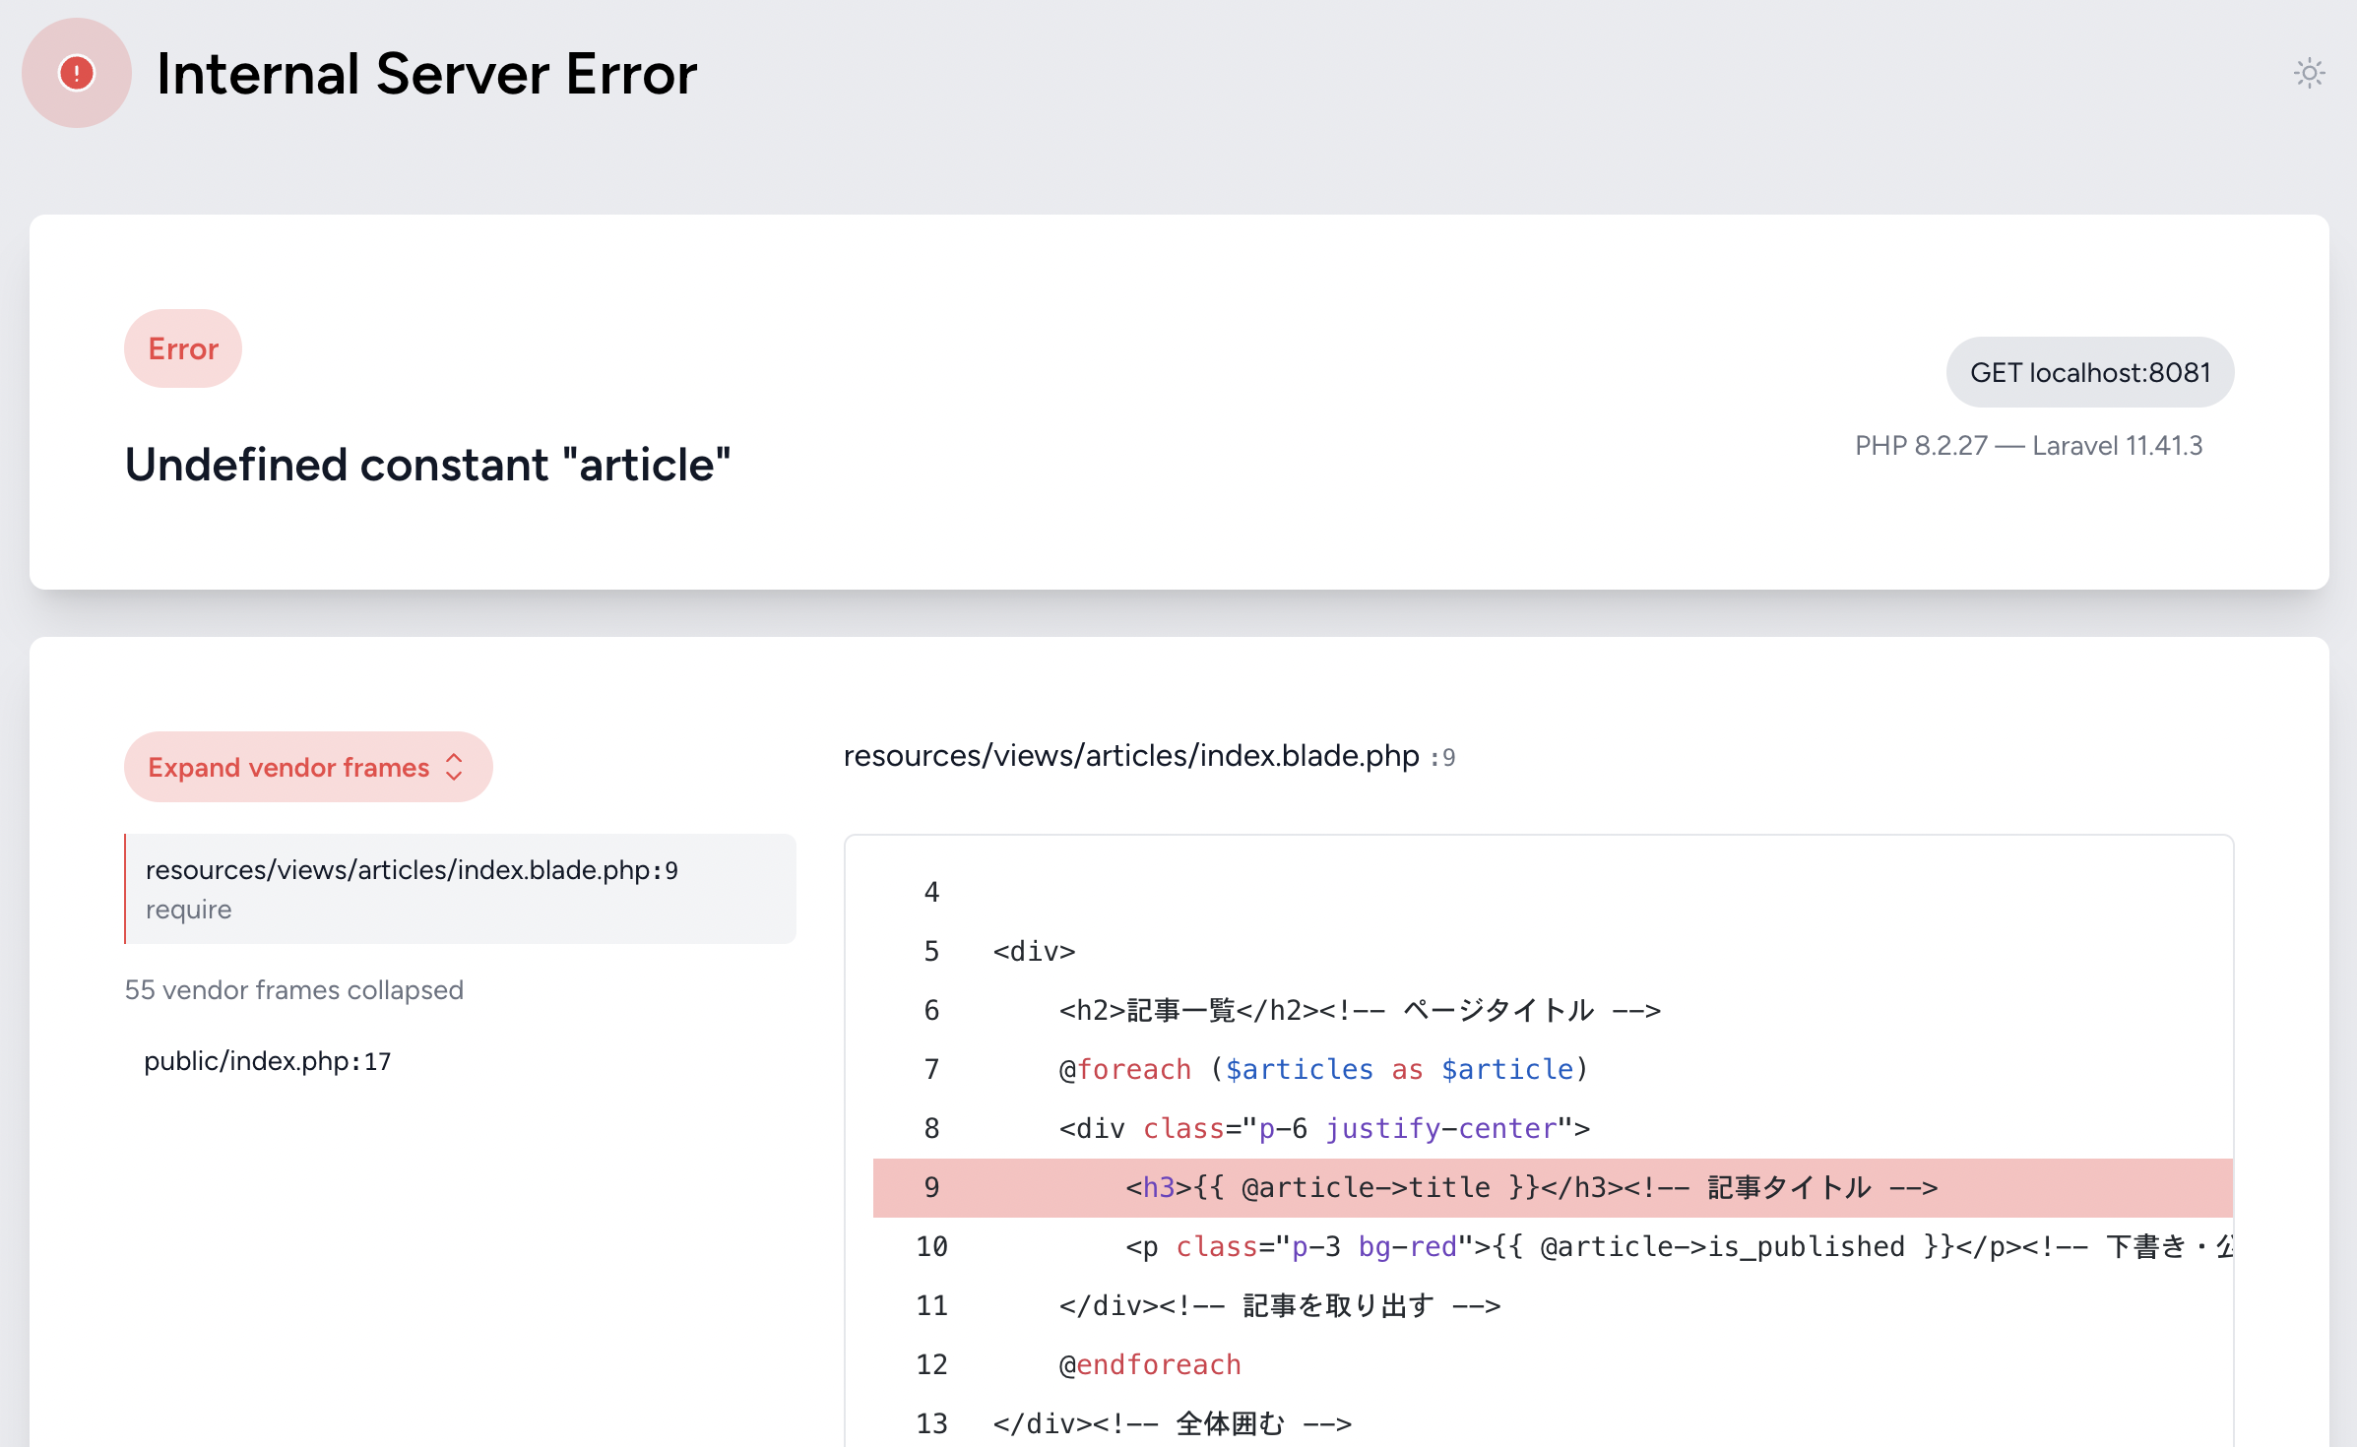Expand the 55 collapsed vendor frames

point(293,990)
